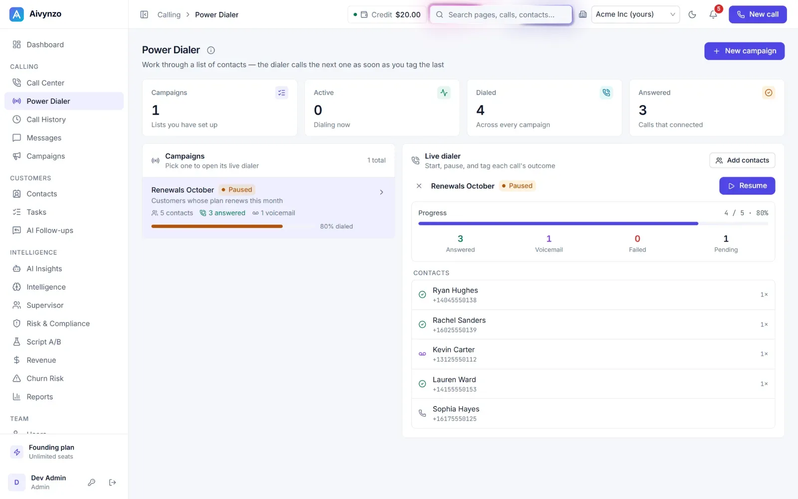798x499 pixels.
Task: Switch to dark mode with moon icon
Action: coord(692,14)
